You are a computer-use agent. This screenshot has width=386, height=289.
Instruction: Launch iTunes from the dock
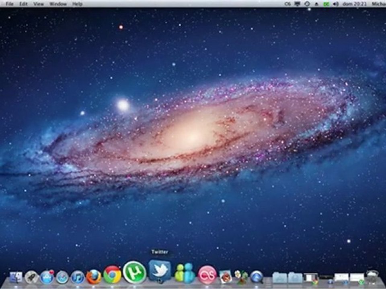click(x=78, y=277)
